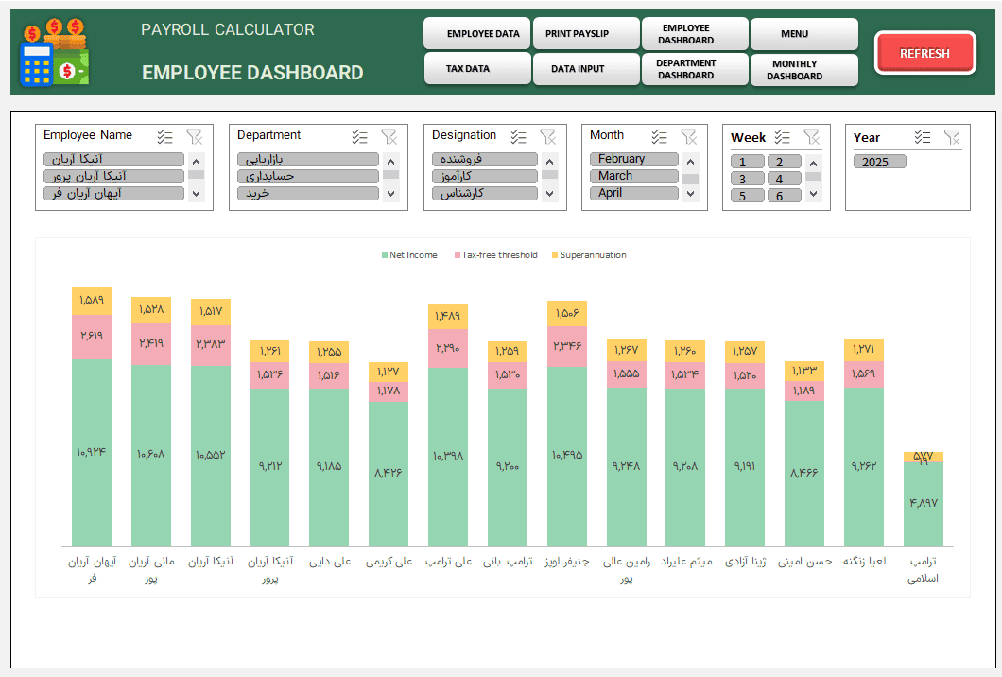Select week 4 in Week slicer
The height and width of the screenshot is (677, 1002).
784,179
